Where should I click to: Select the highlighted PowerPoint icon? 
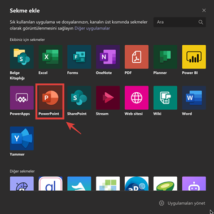click(x=50, y=98)
